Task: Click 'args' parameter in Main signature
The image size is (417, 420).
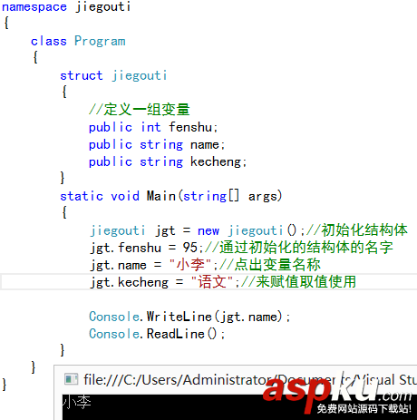Action: point(263,197)
